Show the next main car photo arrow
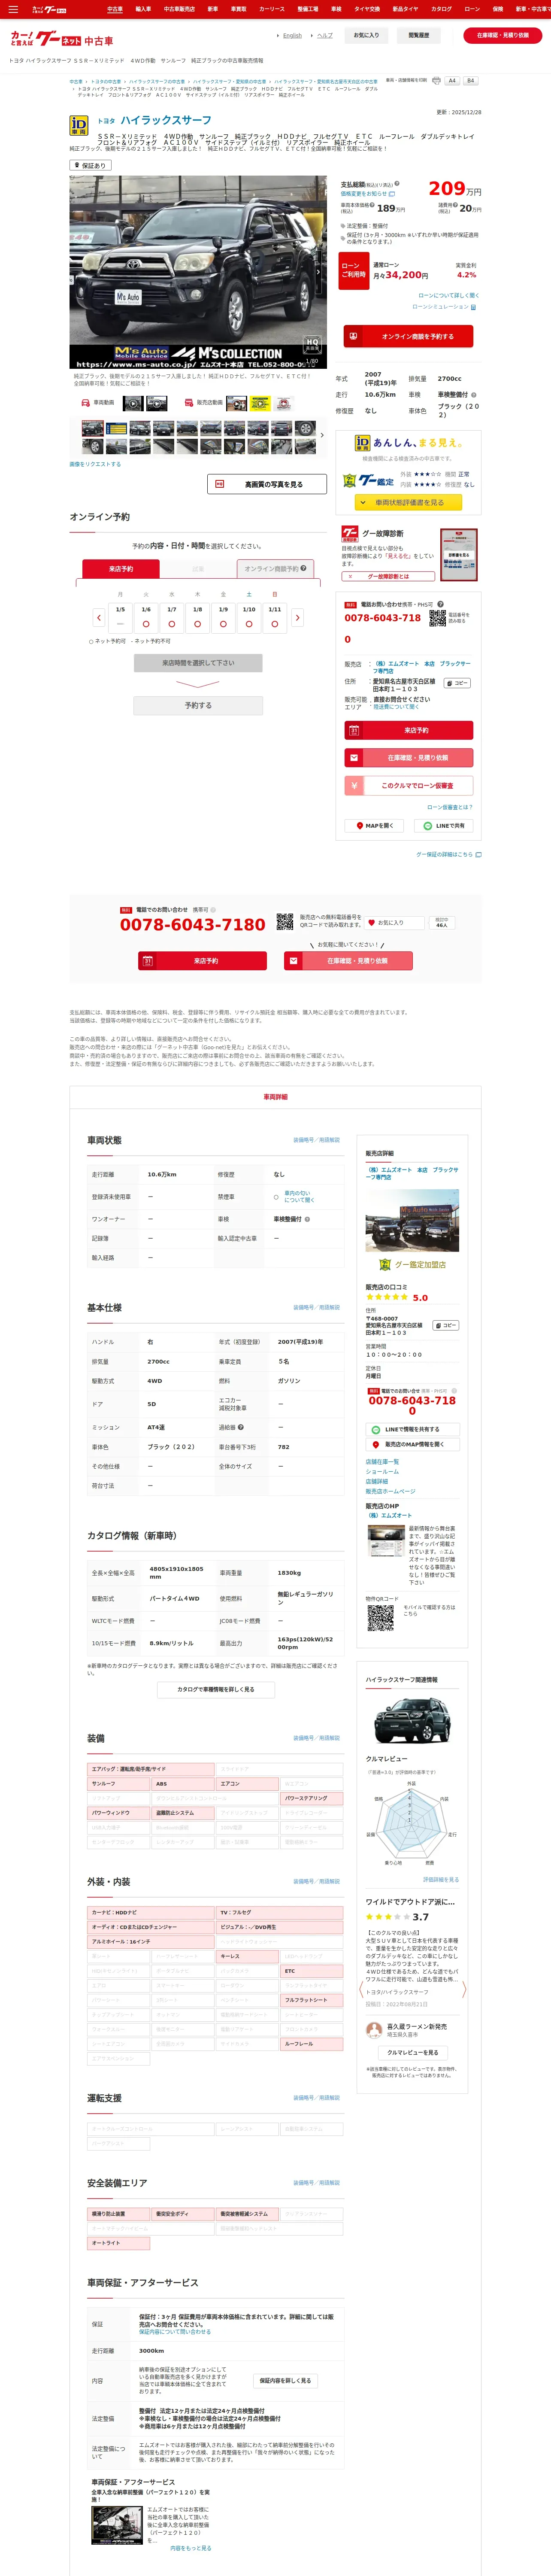The image size is (551, 2576). point(319,272)
